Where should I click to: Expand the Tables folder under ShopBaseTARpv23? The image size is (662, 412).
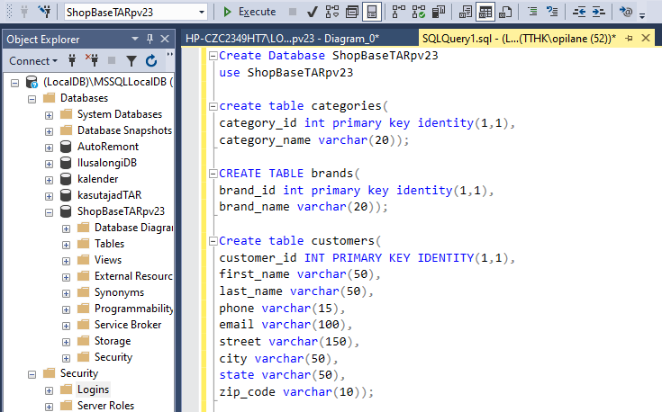click(66, 244)
